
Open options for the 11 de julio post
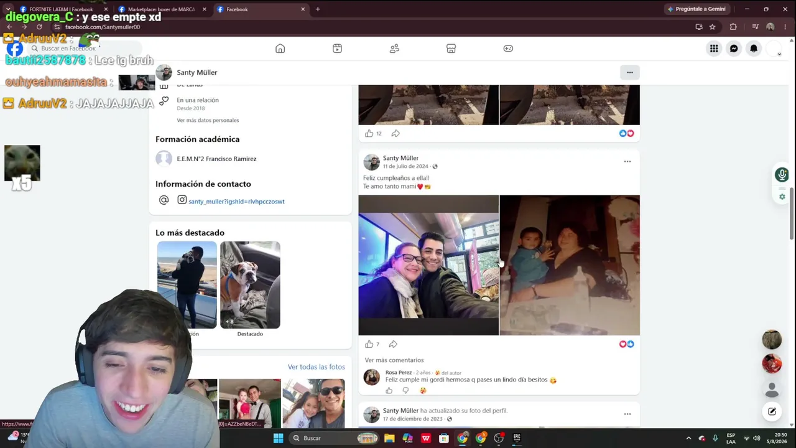627,162
